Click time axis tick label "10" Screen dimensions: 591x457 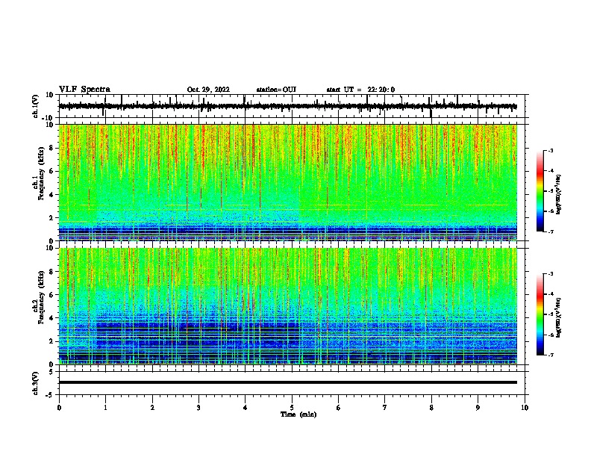[x=525, y=408]
